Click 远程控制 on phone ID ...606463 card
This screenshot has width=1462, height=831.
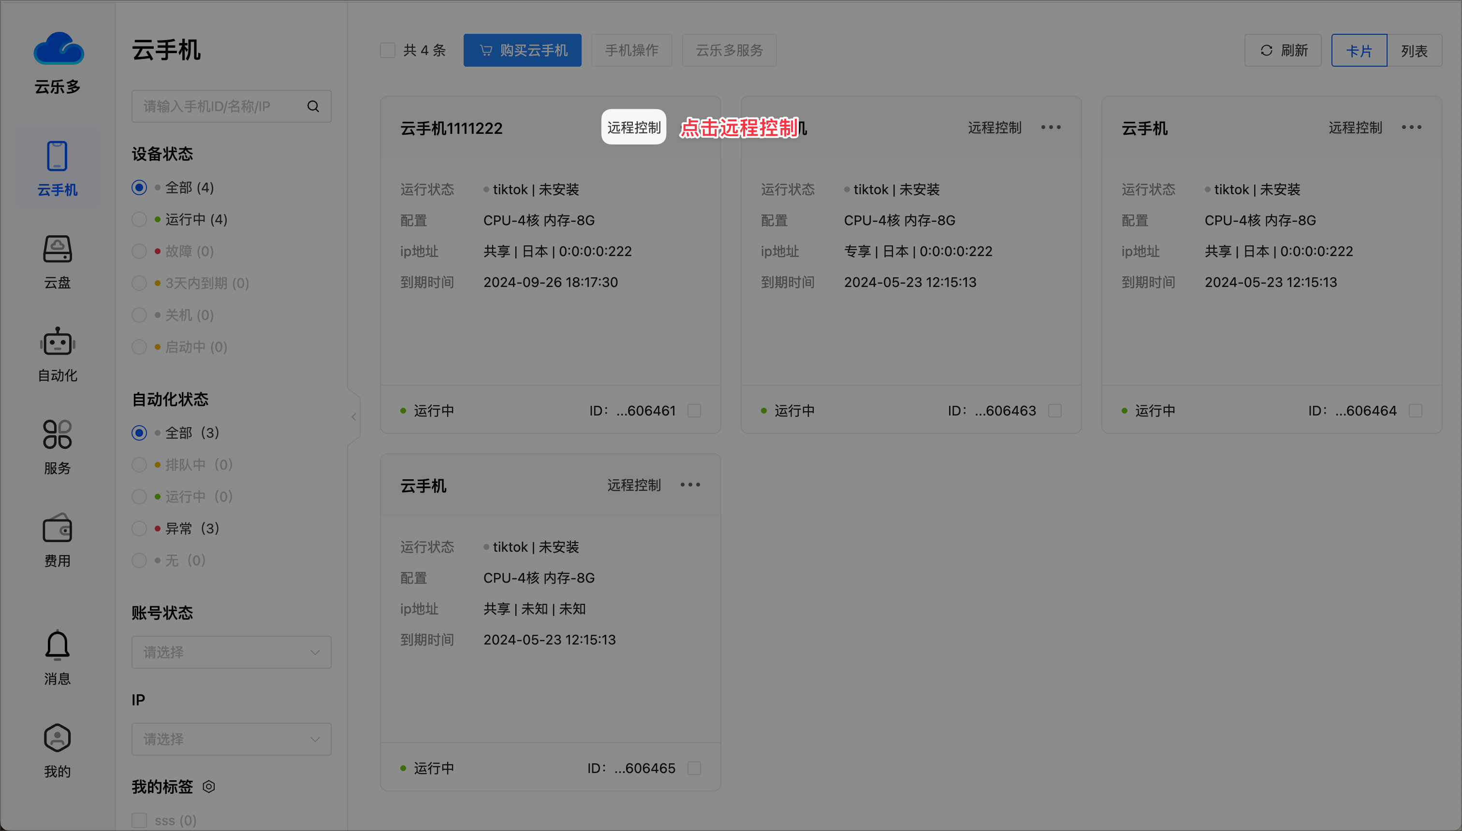pos(994,127)
